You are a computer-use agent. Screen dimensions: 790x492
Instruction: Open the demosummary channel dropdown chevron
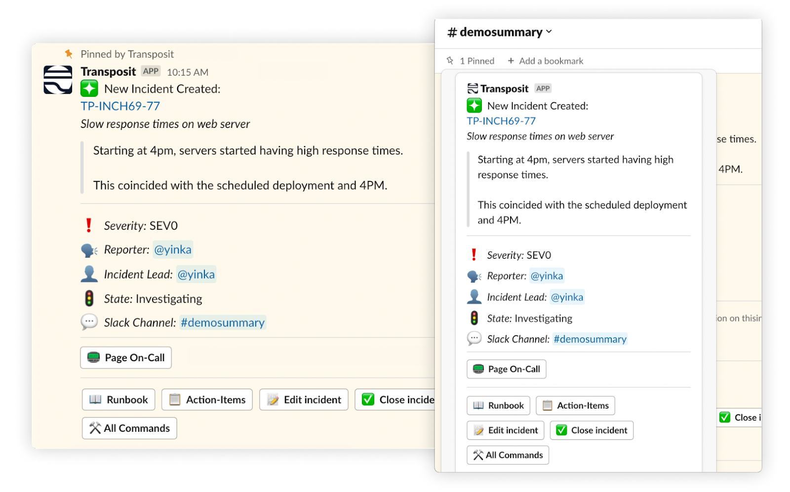pos(549,32)
